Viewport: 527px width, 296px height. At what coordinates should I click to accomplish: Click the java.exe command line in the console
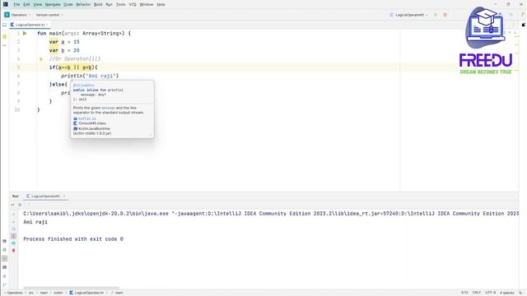(x=271, y=214)
